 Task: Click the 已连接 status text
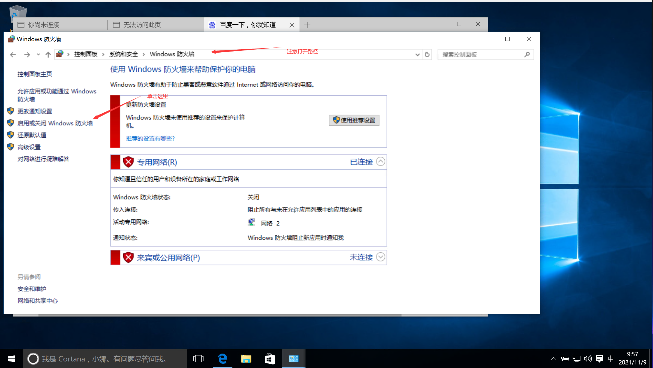pyautogui.click(x=361, y=162)
